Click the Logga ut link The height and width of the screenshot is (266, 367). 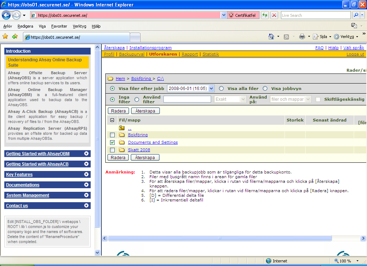point(355,54)
